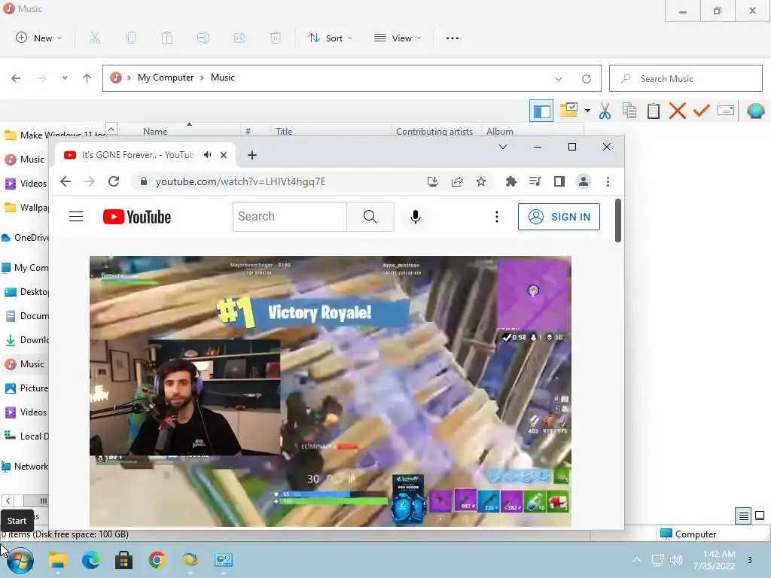Click the Cut scissors icon in top ribbon

(95, 38)
